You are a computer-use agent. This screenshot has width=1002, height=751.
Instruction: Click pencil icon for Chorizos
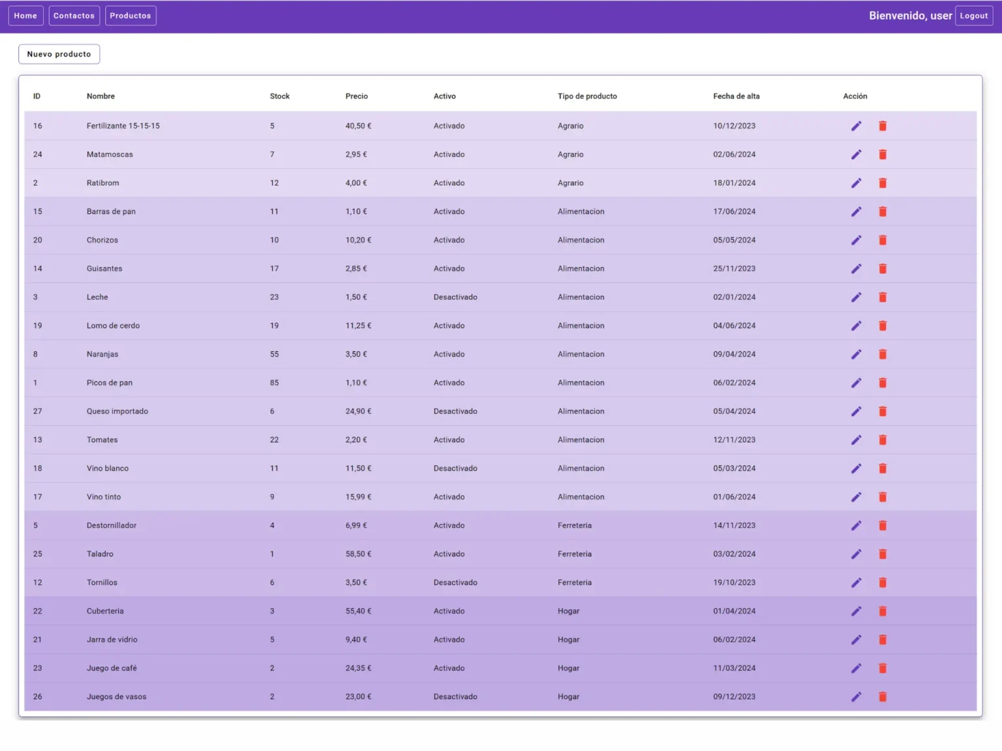[x=856, y=240]
